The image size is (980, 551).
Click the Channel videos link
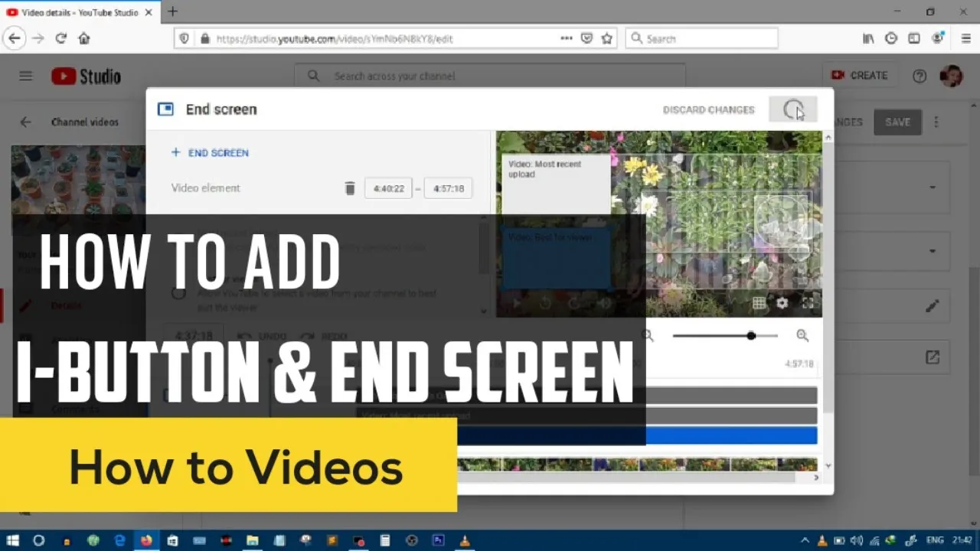pos(85,122)
